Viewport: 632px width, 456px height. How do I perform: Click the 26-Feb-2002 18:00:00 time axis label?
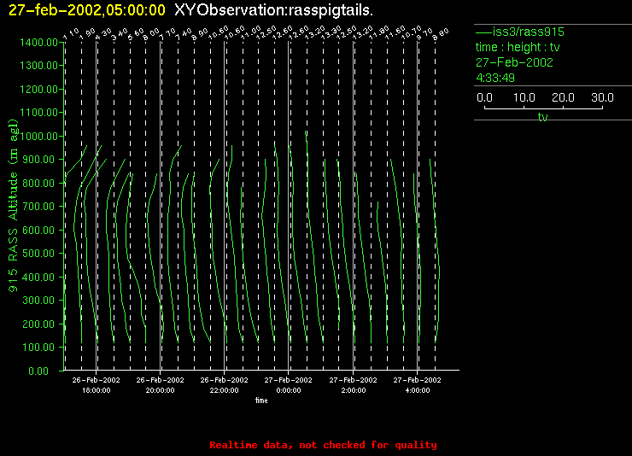(96, 384)
